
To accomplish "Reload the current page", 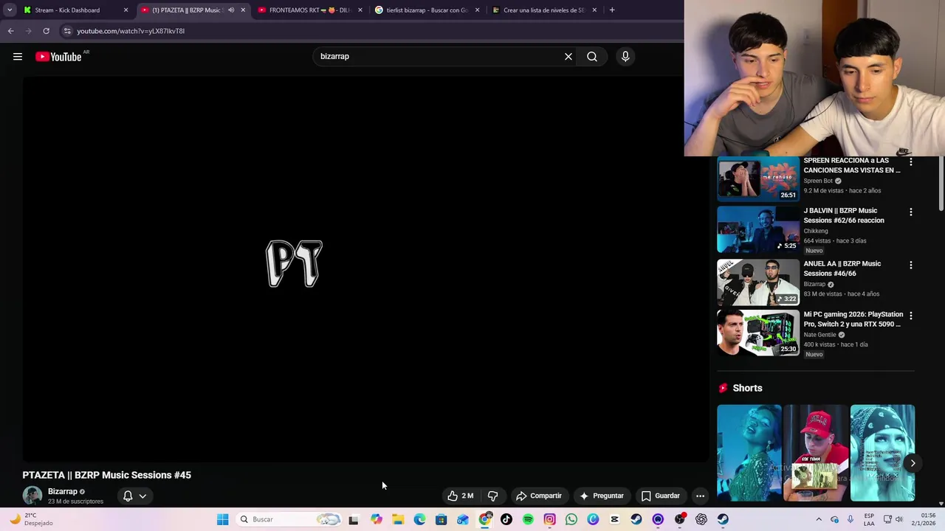I will point(46,31).
